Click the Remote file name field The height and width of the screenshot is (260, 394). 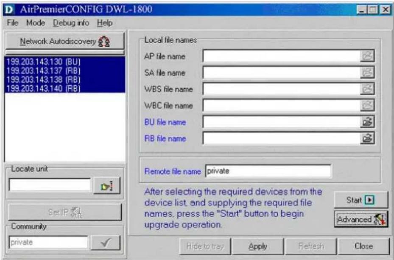268,171
